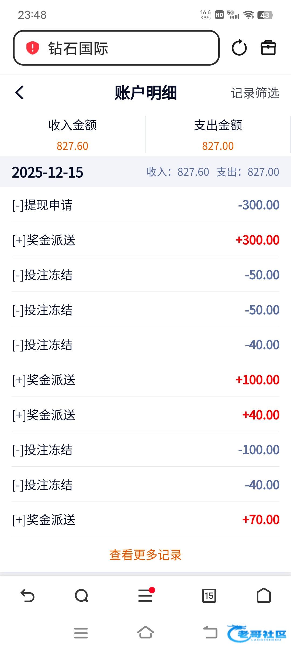Screen dimensions: 291x650
Task: Open the briefcase toolbox icon
Action: tap(268, 48)
